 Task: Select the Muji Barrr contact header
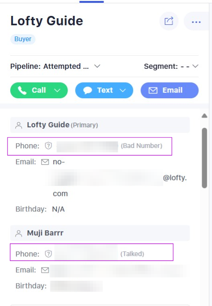pyautogui.click(x=100, y=233)
